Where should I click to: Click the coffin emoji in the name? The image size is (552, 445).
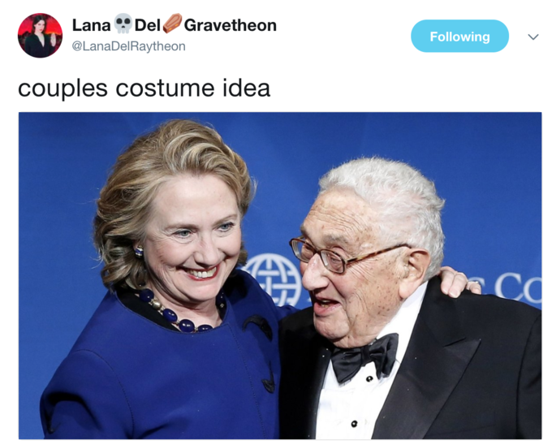coord(172,24)
